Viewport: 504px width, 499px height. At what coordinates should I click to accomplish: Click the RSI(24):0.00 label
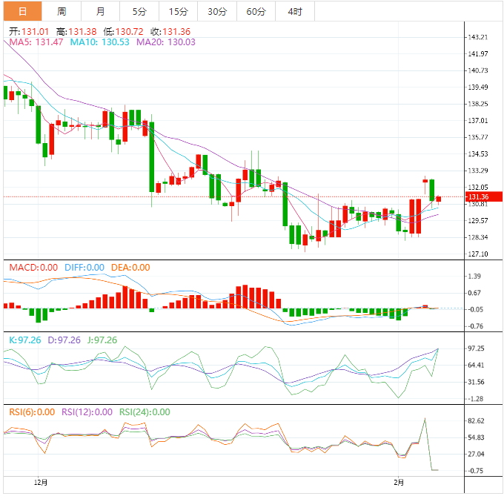click(x=145, y=412)
